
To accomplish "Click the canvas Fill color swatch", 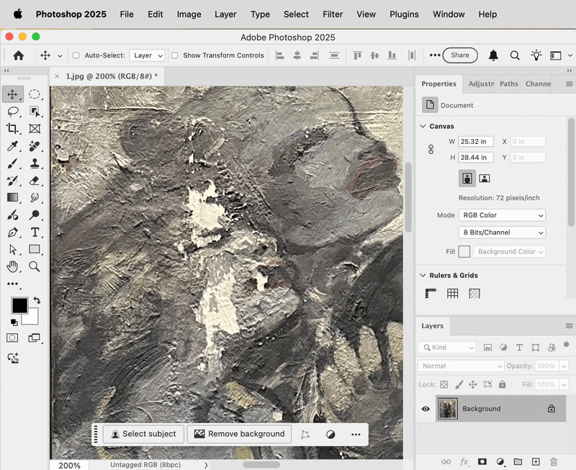I will point(464,251).
